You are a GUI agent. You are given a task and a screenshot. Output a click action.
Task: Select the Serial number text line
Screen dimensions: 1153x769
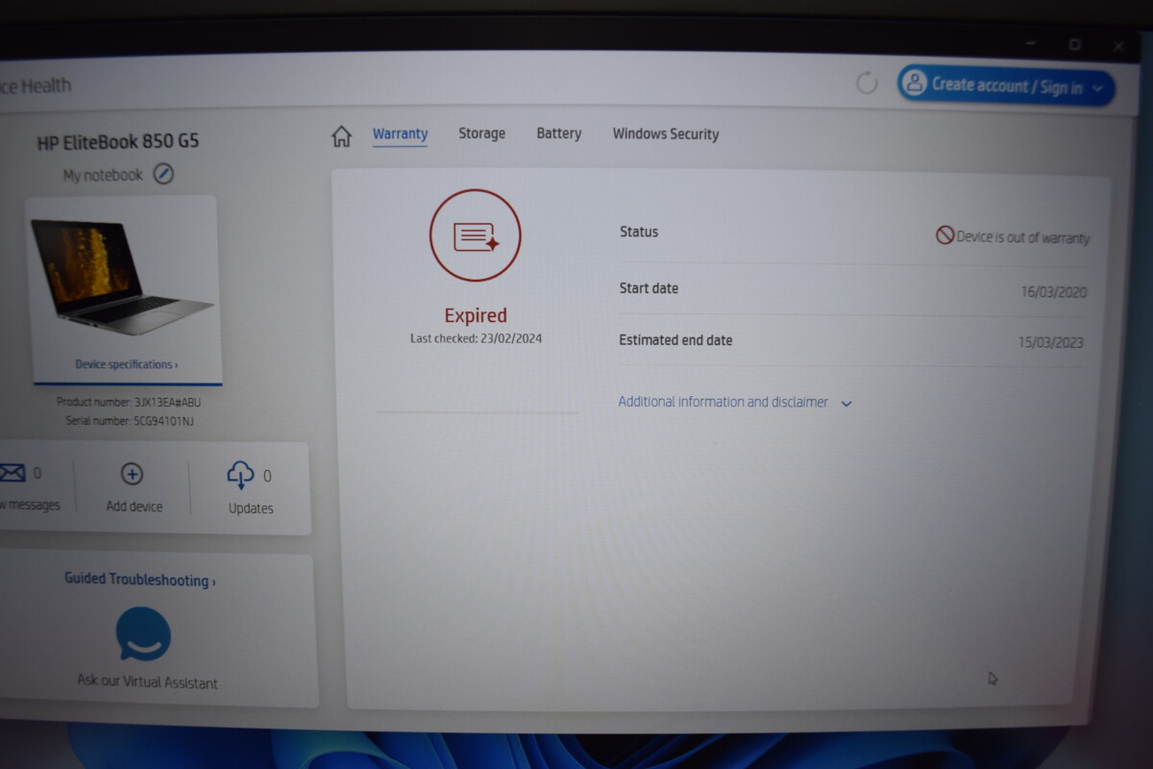(x=129, y=421)
